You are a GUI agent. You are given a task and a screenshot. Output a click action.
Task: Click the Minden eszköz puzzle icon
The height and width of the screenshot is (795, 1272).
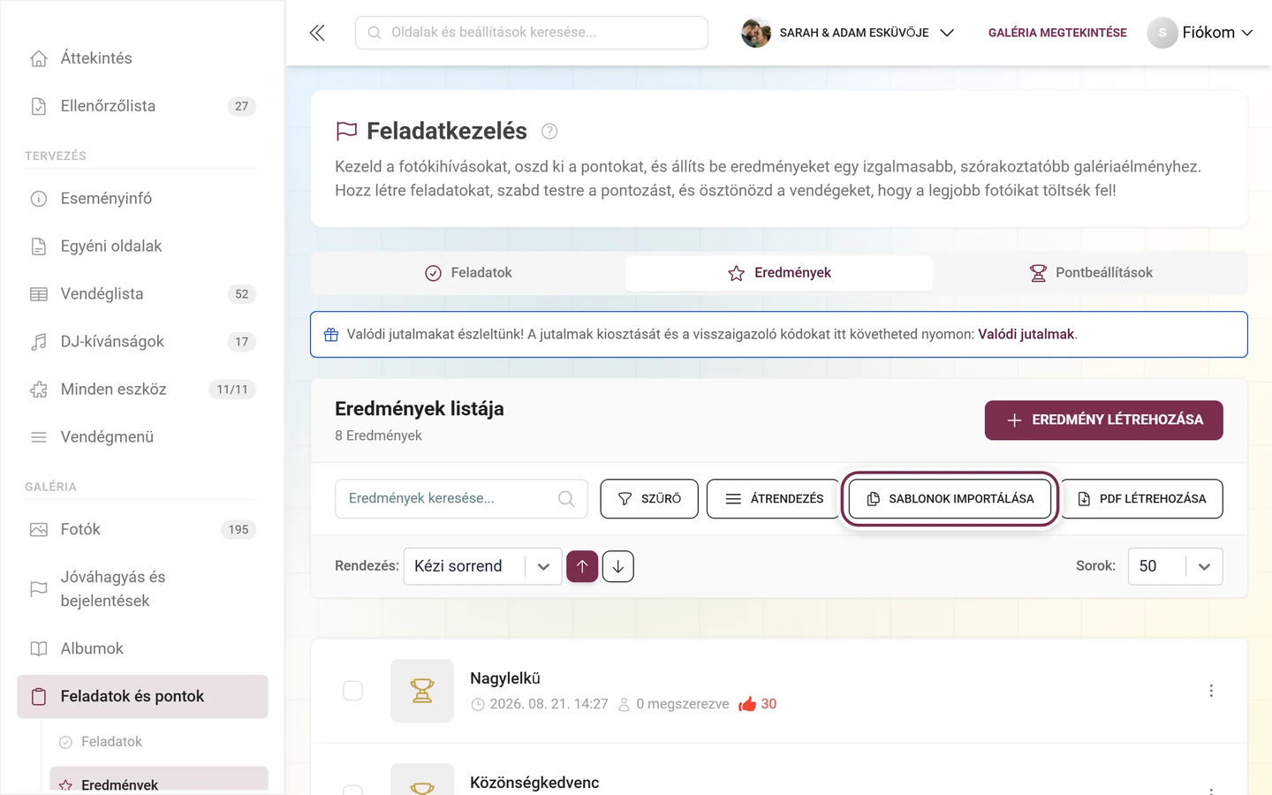[39, 390]
